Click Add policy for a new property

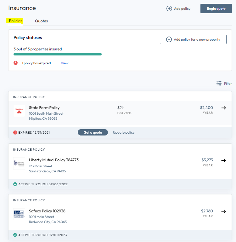tap(193, 39)
